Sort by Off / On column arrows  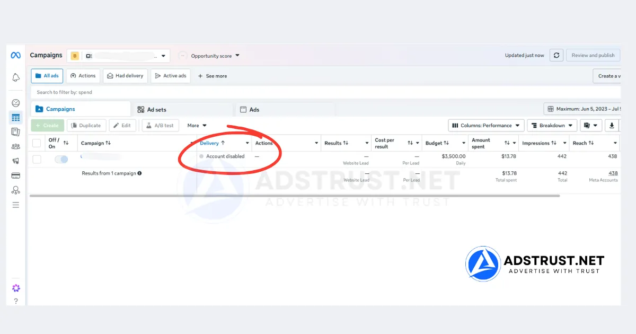tap(66, 143)
